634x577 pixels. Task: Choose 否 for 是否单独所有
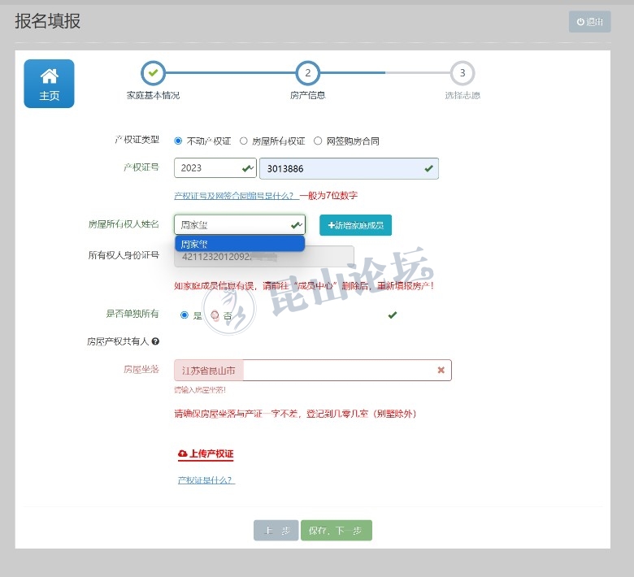pyautogui.click(x=215, y=315)
